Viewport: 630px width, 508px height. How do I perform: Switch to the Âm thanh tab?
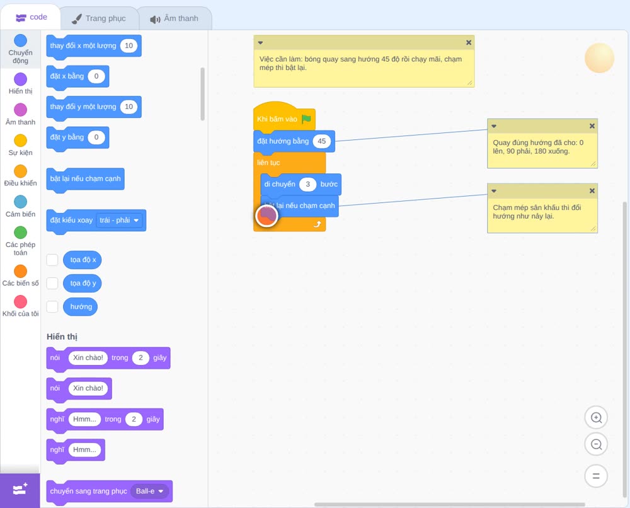(x=175, y=18)
